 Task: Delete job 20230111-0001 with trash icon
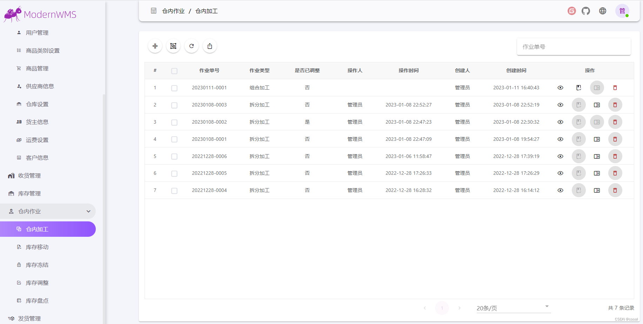(615, 88)
